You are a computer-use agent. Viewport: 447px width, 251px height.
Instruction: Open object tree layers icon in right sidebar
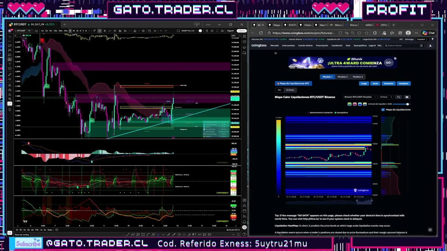point(244,47)
